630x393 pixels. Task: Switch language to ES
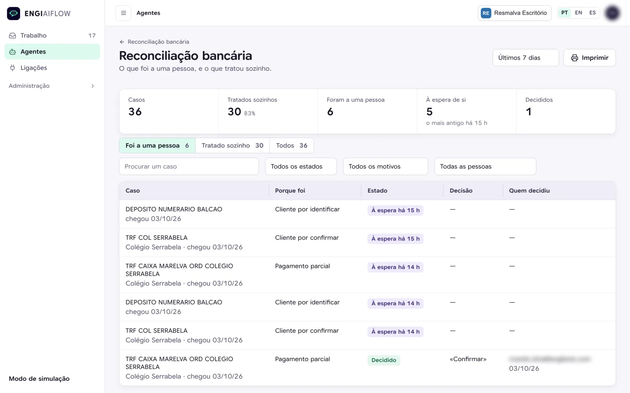[592, 13]
